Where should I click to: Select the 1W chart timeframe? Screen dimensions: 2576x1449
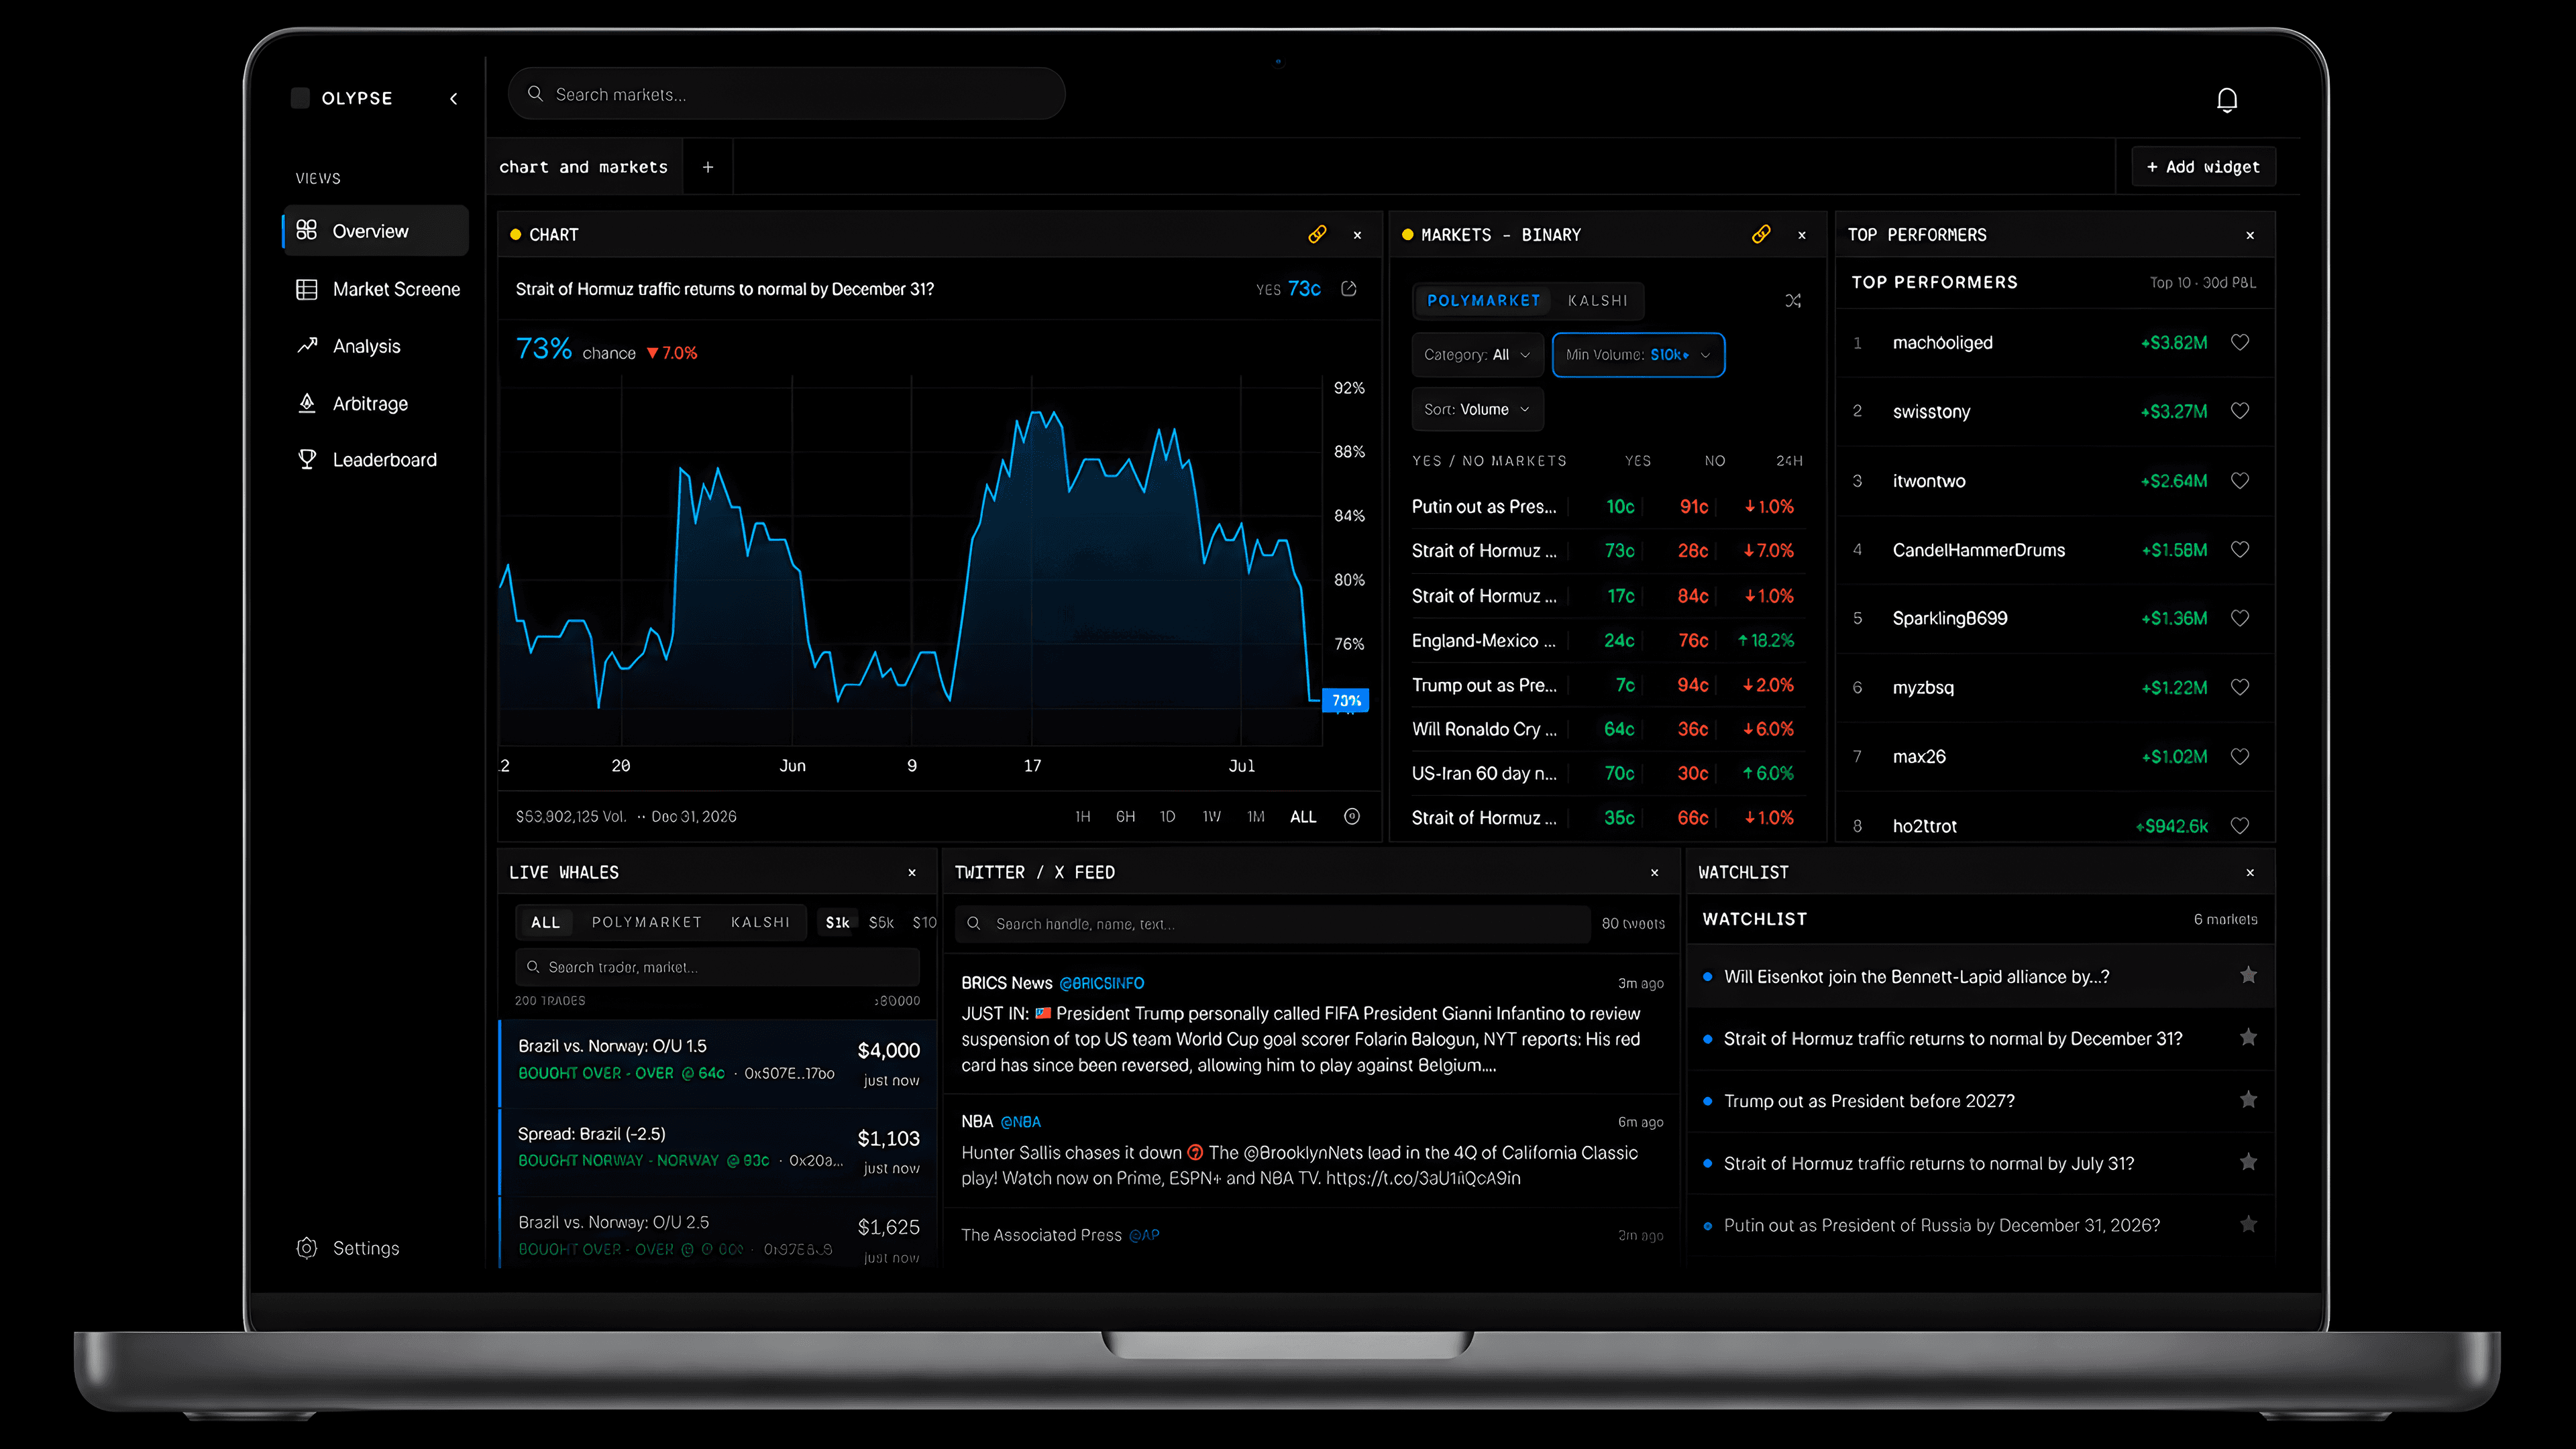coord(1211,817)
